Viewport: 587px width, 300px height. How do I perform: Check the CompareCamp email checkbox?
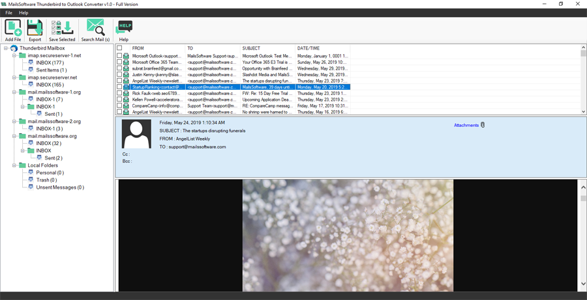(119, 105)
